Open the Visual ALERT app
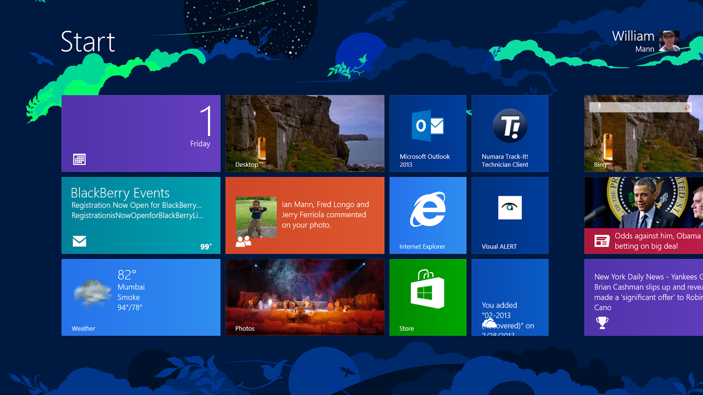Image resolution: width=703 pixels, height=395 pixels. coord(510,215)
